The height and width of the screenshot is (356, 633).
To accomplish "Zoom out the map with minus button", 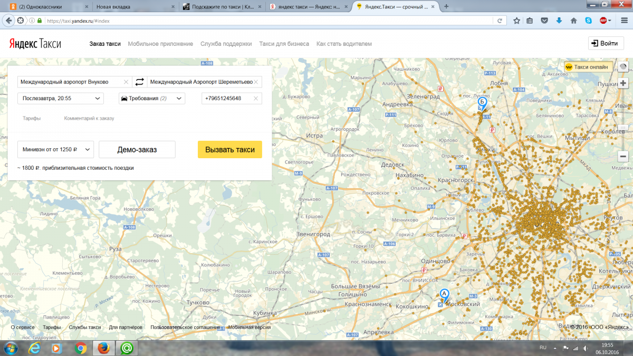I will pos(623,157).
